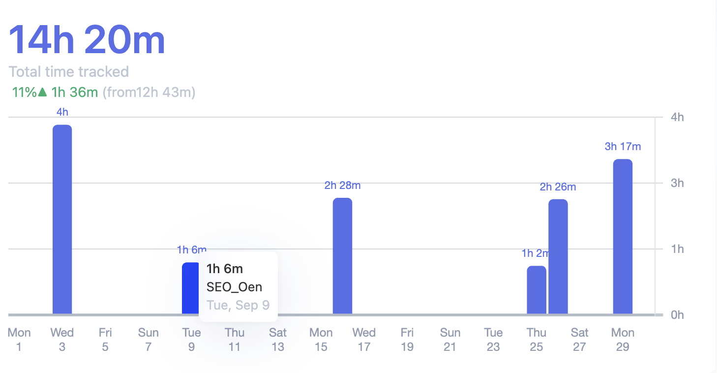The image size is (717, 373).
Task: Select the highlighted 1h 6m bar
Action: click(190, 288)
